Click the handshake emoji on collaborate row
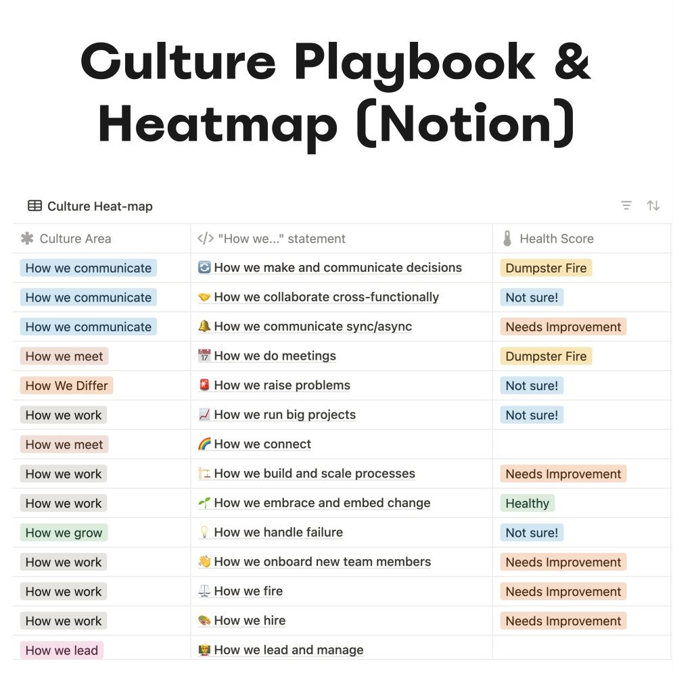The height and width of the screenshot is (676, 673). click(204, 297)
